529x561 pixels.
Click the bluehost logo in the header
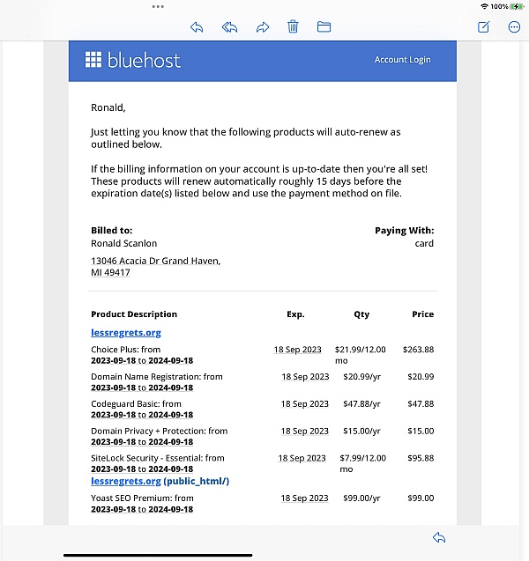click(x=133, y=60)
